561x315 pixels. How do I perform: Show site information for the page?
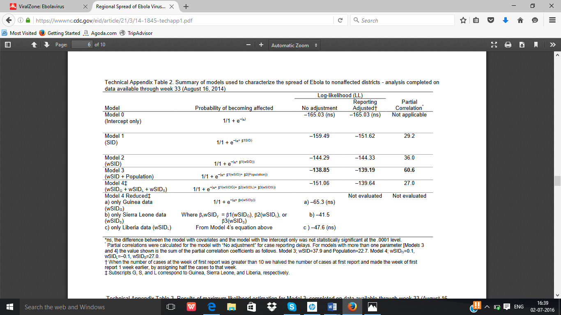click(21, 20)
